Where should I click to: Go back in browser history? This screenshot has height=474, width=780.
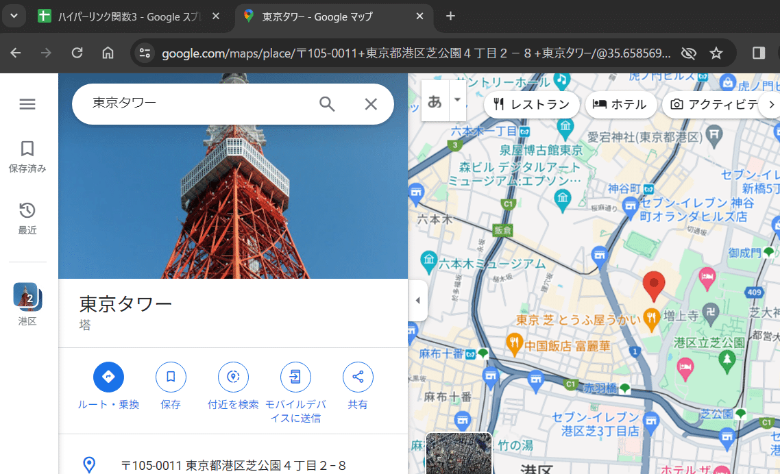point(16,53)
